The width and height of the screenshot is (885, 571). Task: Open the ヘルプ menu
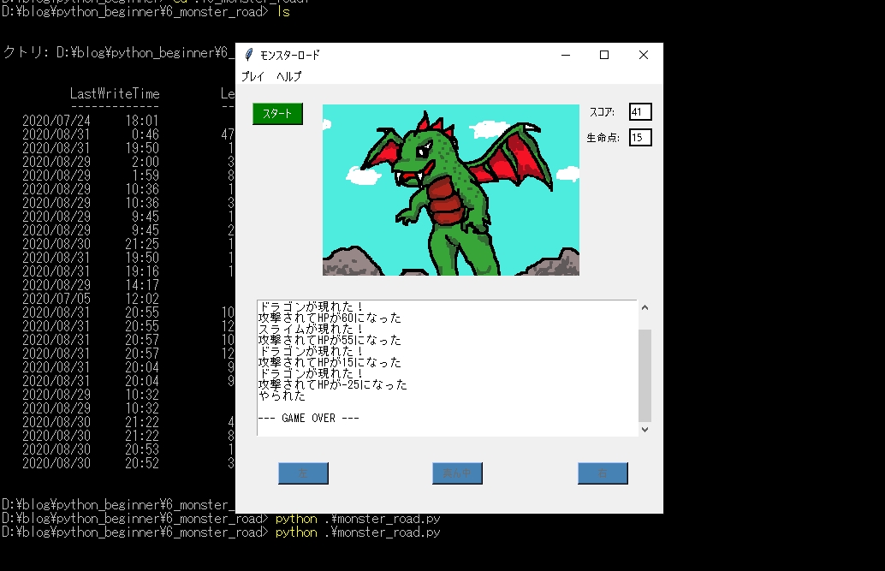(288, 76)
